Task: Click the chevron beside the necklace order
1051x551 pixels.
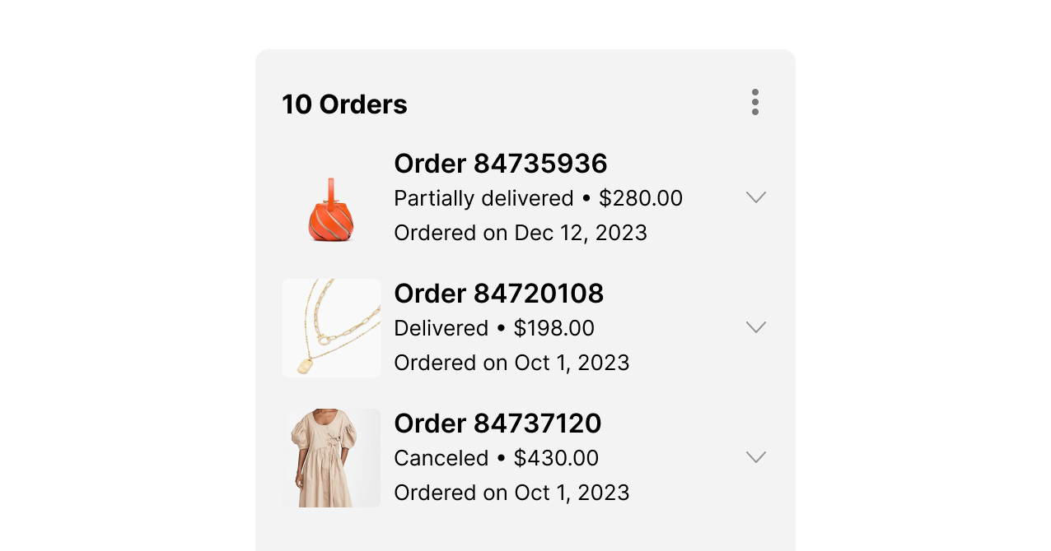Action: (x=756, y=326)
